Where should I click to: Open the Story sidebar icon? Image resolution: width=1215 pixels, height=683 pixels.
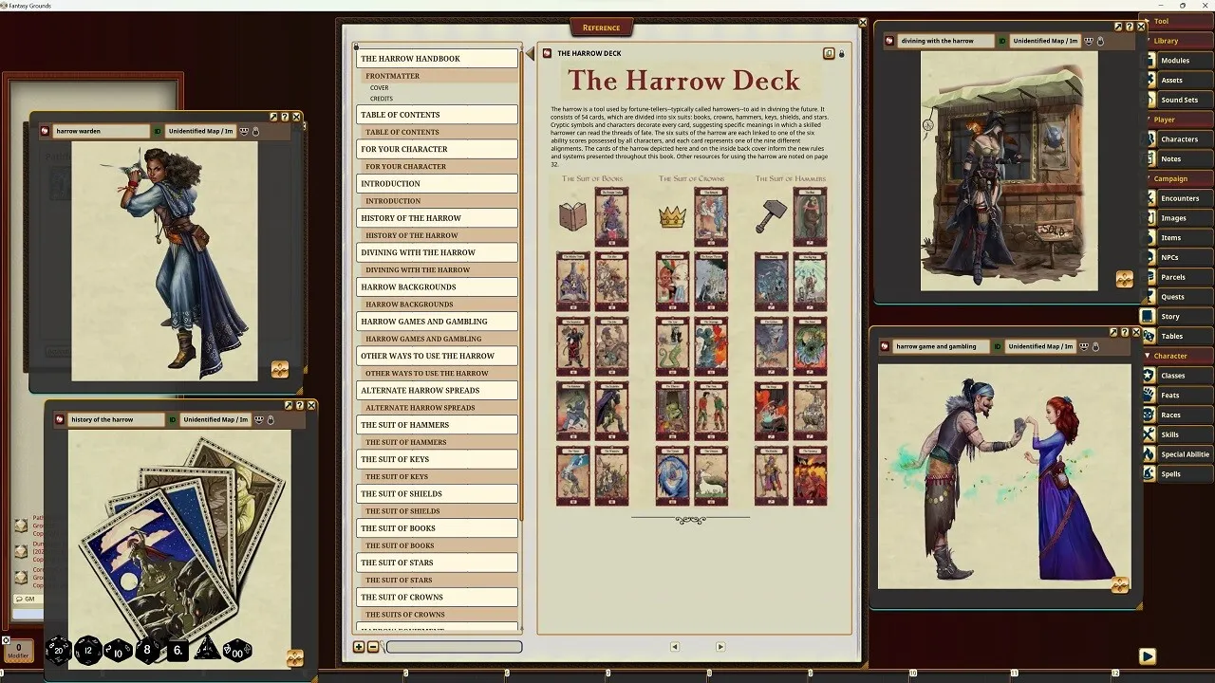tap(1149, 316)
